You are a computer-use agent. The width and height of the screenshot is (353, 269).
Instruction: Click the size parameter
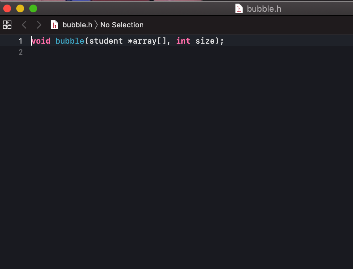[205, 41]
